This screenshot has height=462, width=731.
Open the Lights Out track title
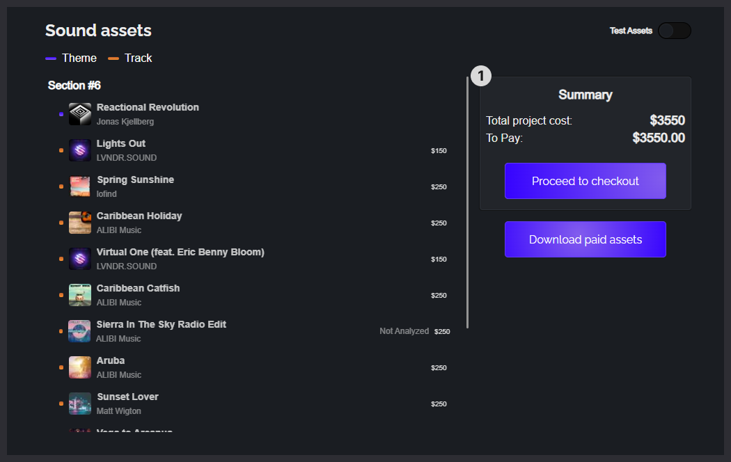point(121,143)
